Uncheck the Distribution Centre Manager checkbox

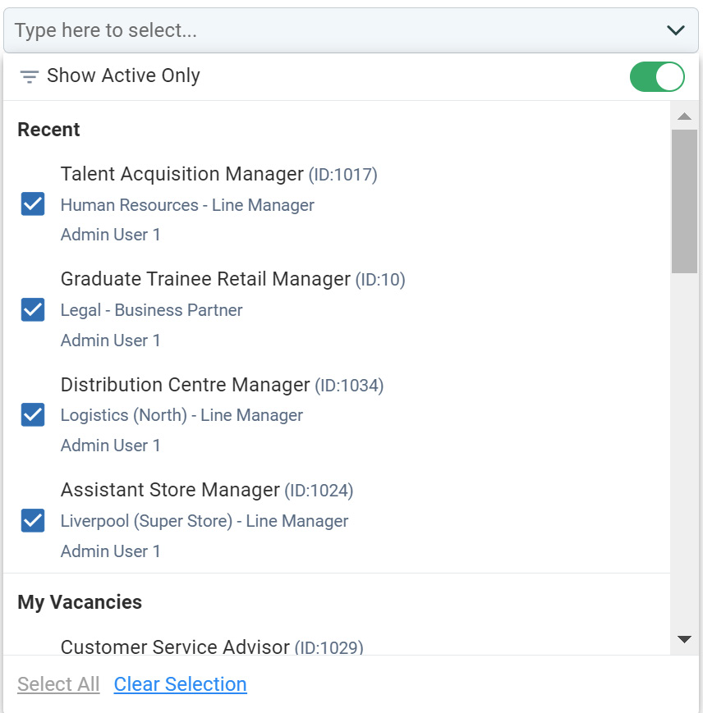click(x=33, y=414)
